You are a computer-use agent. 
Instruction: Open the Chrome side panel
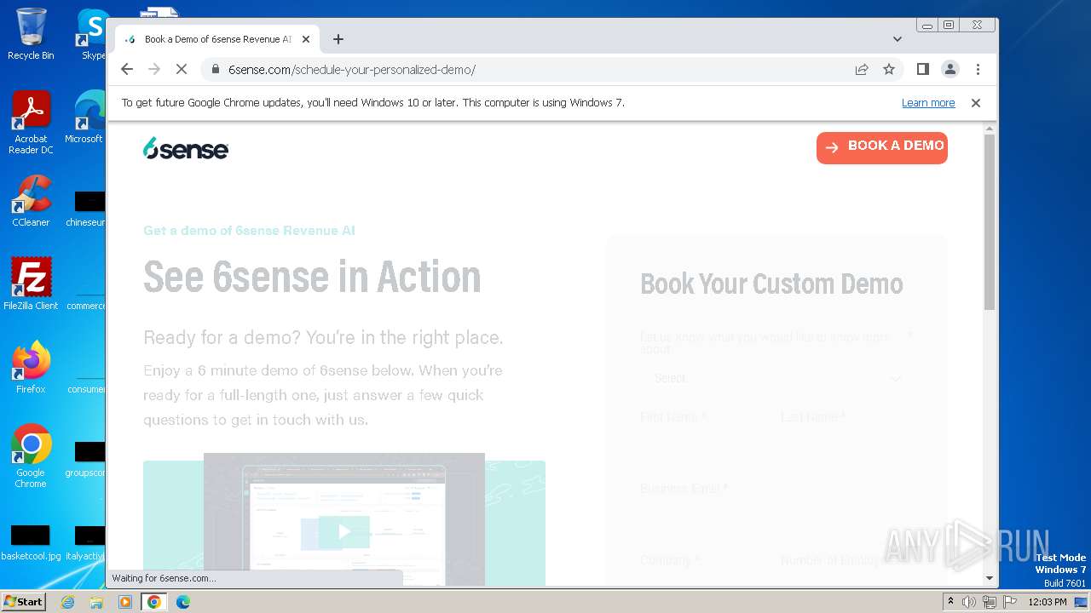[x=922, y=69]
